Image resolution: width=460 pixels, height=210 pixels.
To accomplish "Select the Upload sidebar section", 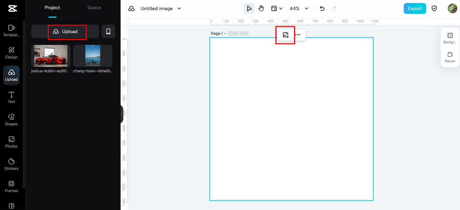I will point(11,75).
